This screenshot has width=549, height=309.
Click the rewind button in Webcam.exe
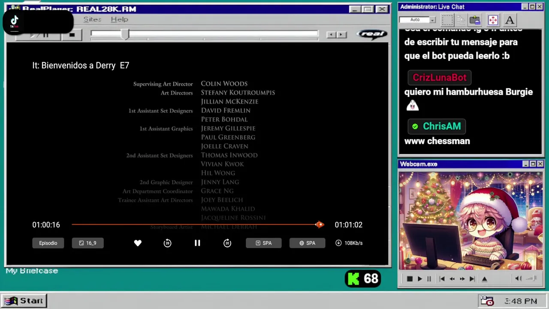click(x=452, y=279)
